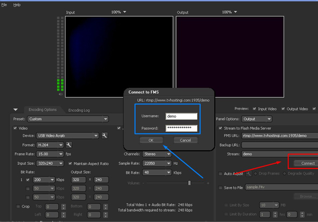Toggle Stream to Flash Media Server checkbox

click(x=220, y=128)
